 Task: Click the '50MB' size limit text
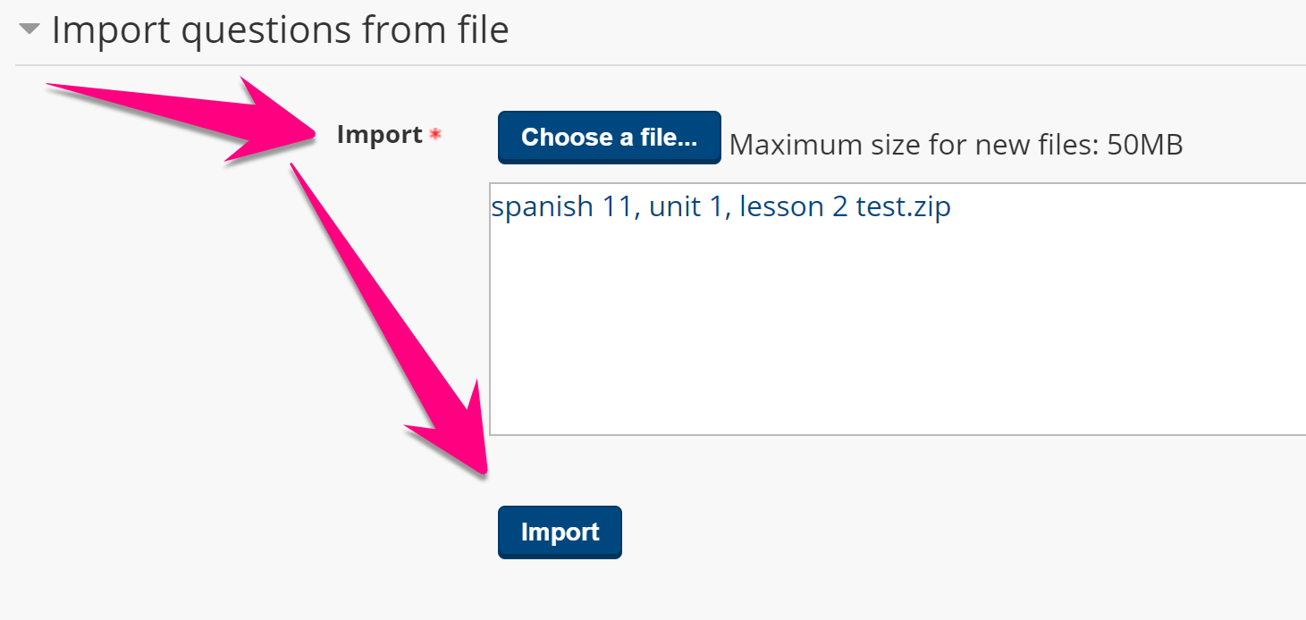[x=1144, y=145]
